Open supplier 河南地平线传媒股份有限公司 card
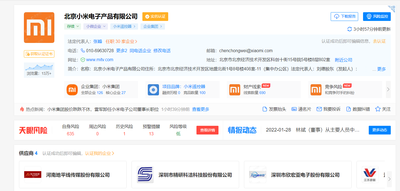 click(73, 175)
